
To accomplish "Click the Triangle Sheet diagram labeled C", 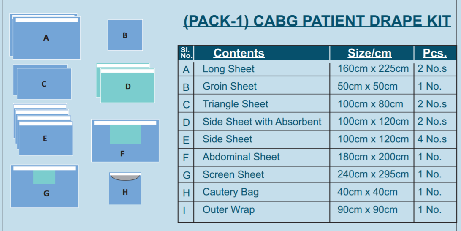I will pyautogui.click(x=44, y=84).
